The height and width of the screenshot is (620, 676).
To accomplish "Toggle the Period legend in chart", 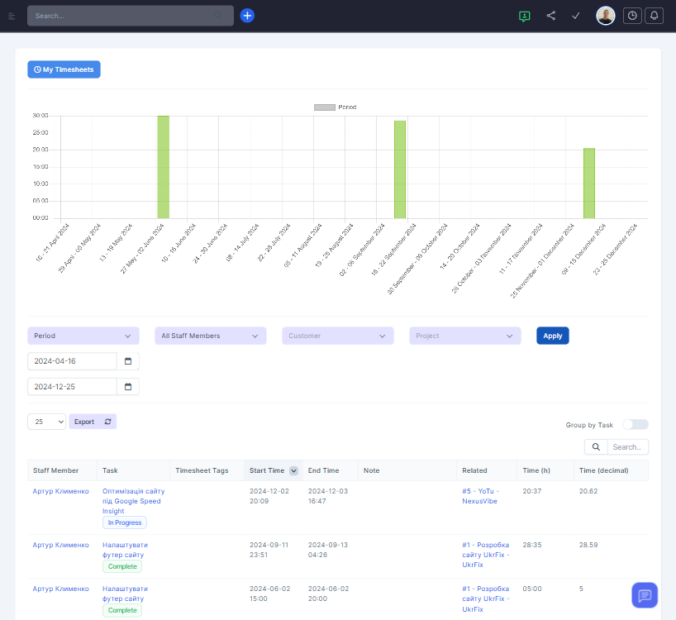I will [x=335, y=107].
